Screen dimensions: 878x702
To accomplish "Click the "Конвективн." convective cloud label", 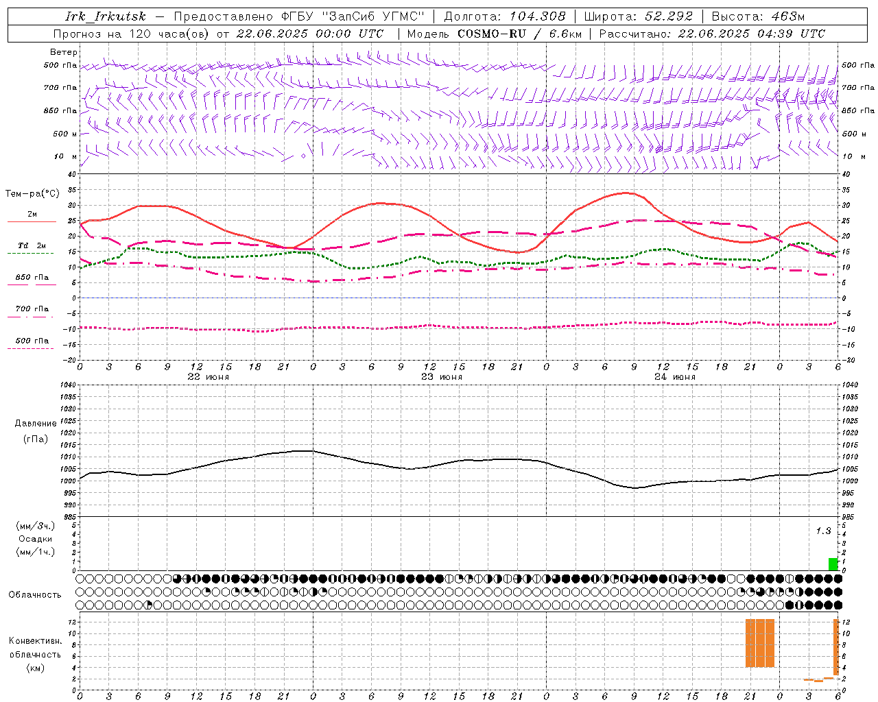I will (35, 641).
